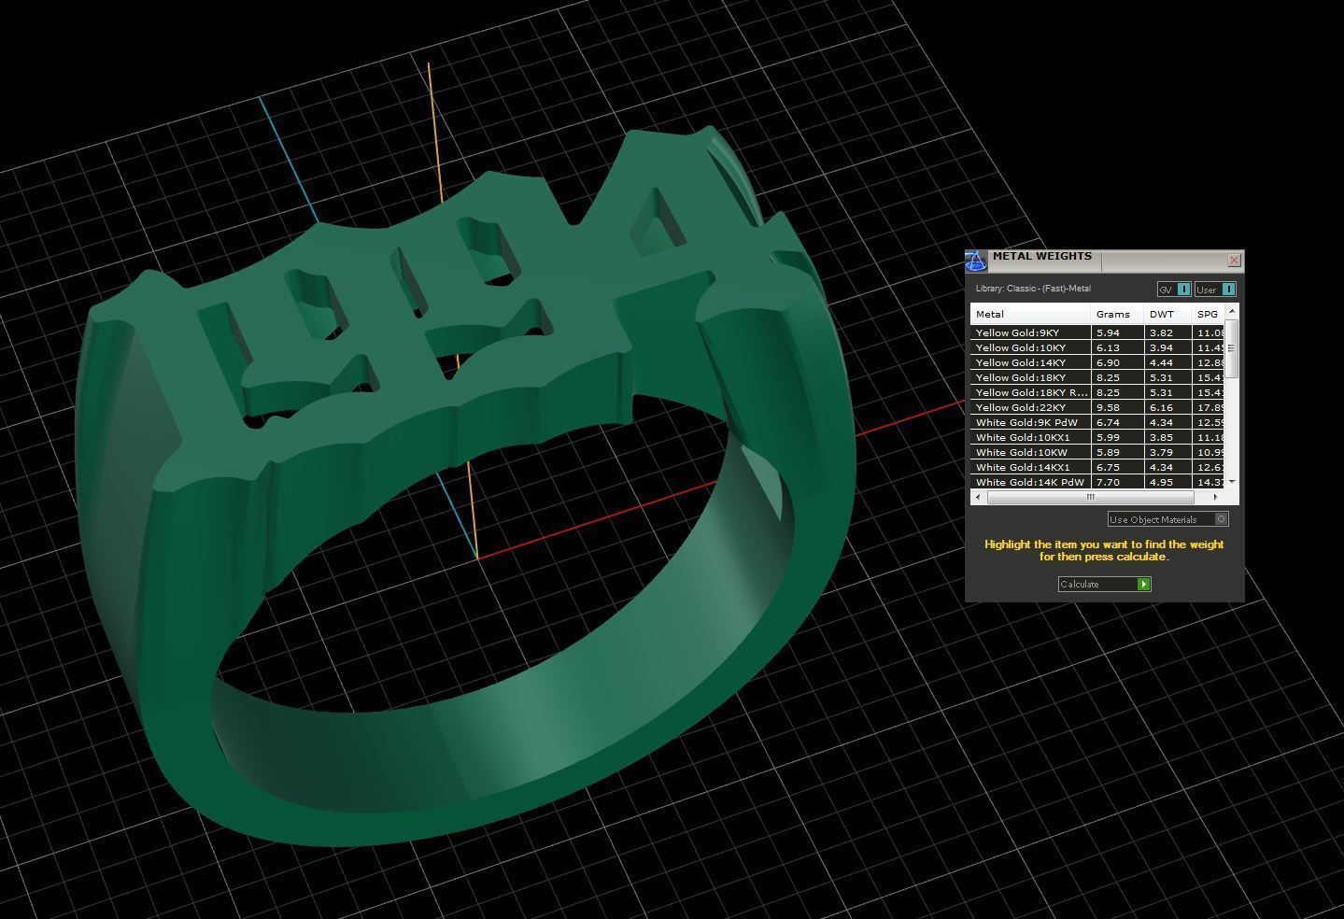Select the White Gold:10KX1 row
This screenshot has height=919, width=1344.
point(1097,437)
